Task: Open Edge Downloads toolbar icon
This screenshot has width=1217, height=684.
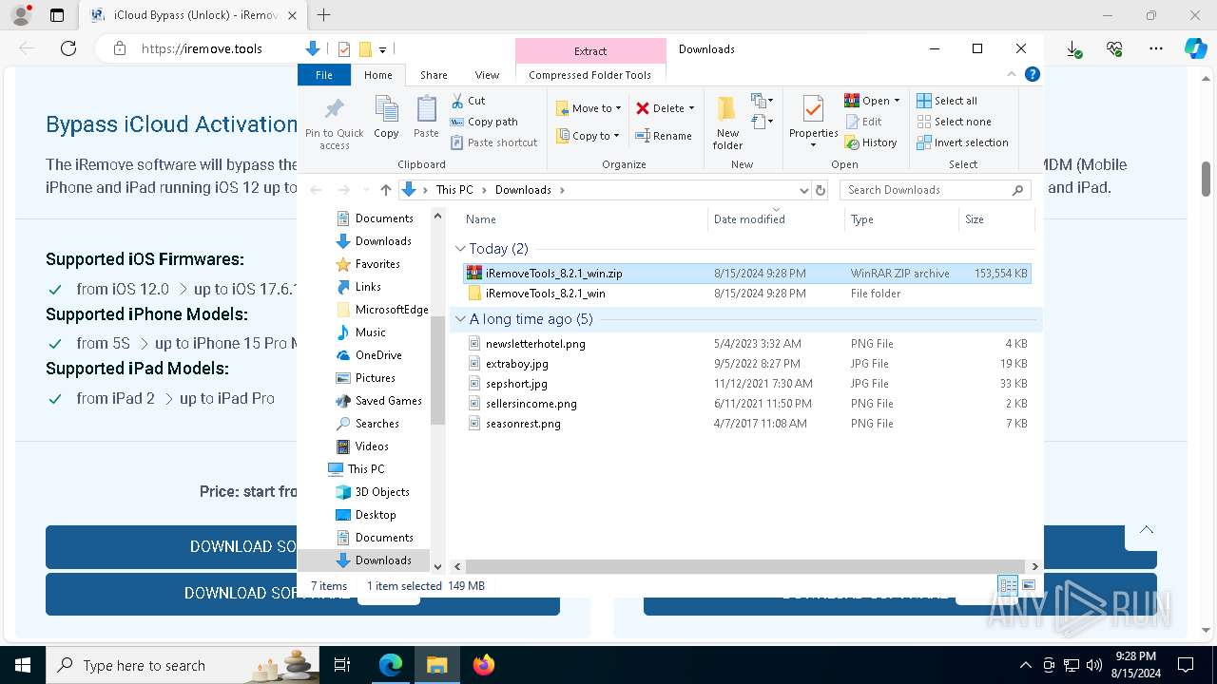Action: [x=1073, y=48]
